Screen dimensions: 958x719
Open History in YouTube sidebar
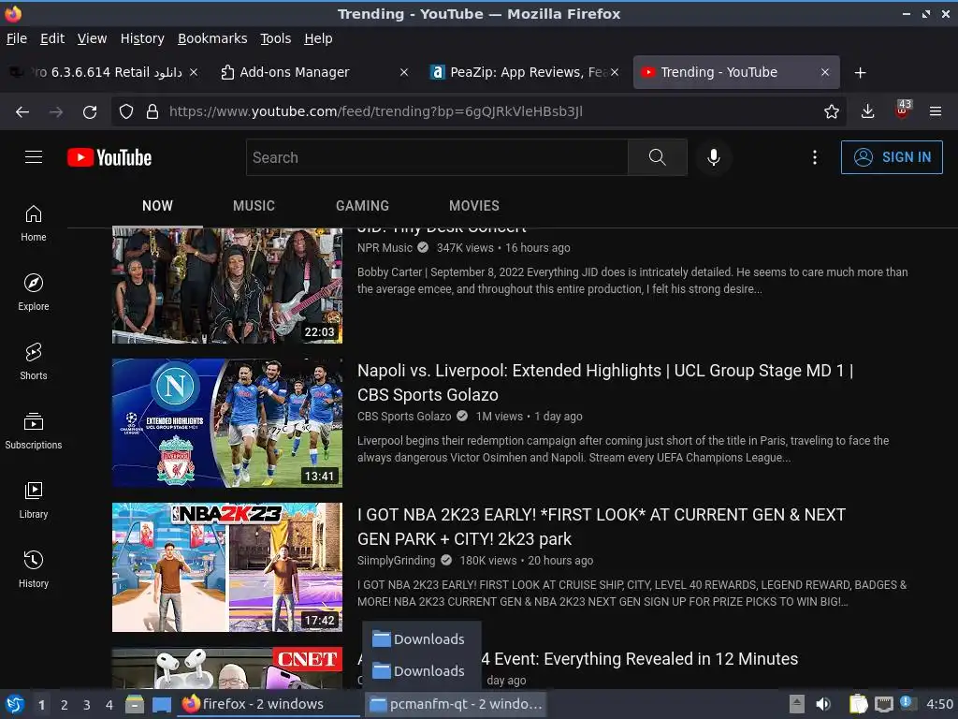tap(34, 569)
